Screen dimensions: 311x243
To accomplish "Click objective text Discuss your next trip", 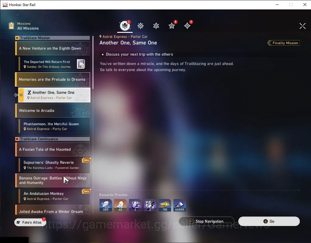I will 139,54.
